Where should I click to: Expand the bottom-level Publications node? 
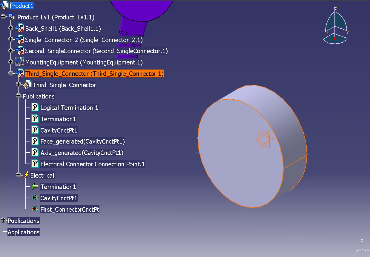(3, 220)
